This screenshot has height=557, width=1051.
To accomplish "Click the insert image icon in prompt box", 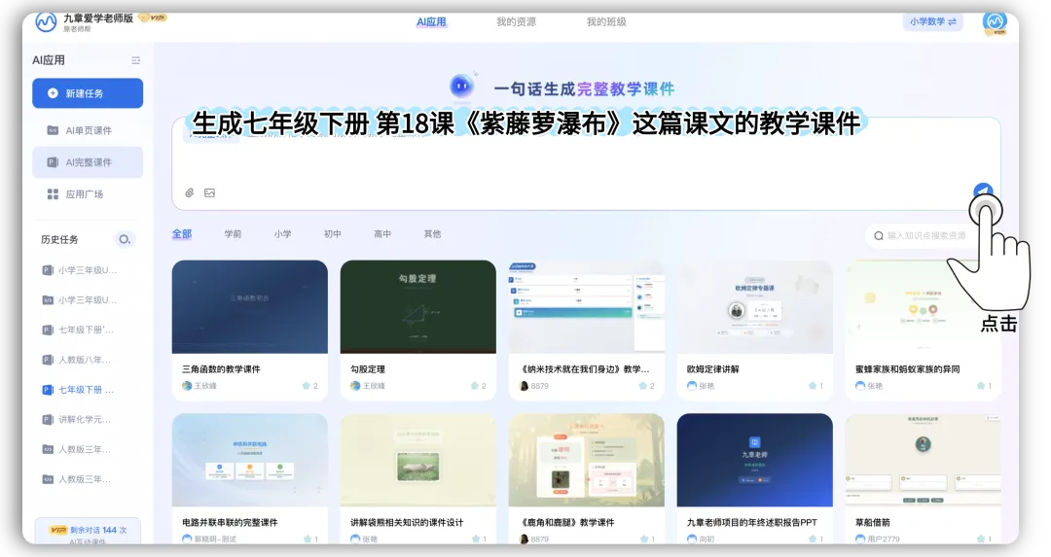I will 210,192.
